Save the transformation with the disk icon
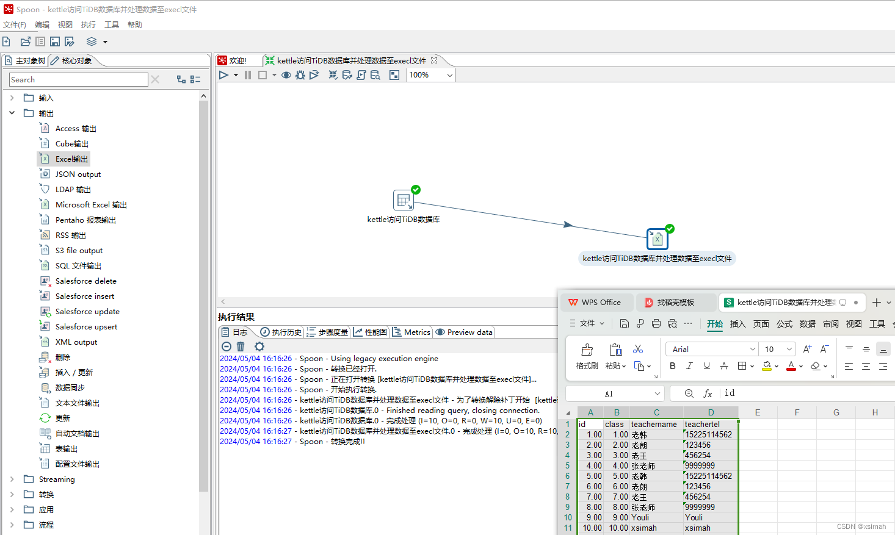 click(55, 41)
